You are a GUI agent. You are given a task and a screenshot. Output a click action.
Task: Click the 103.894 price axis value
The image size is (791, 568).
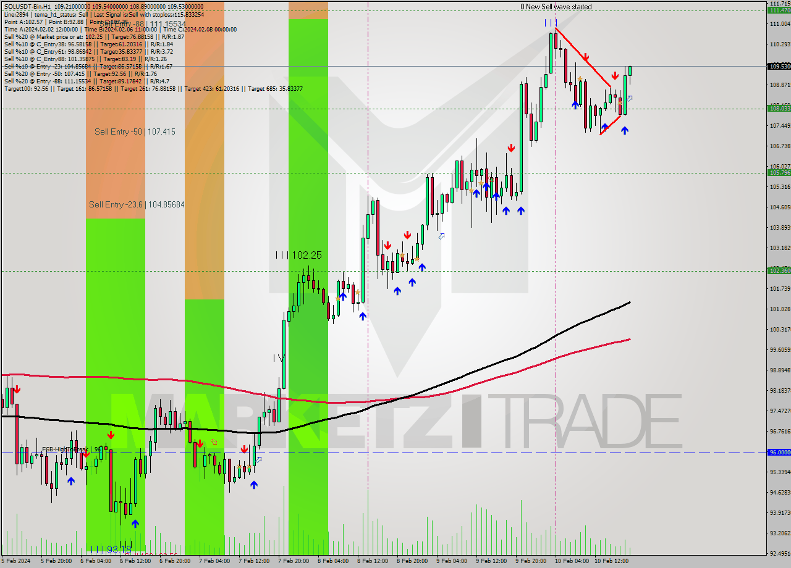click(x=779, y=228)
